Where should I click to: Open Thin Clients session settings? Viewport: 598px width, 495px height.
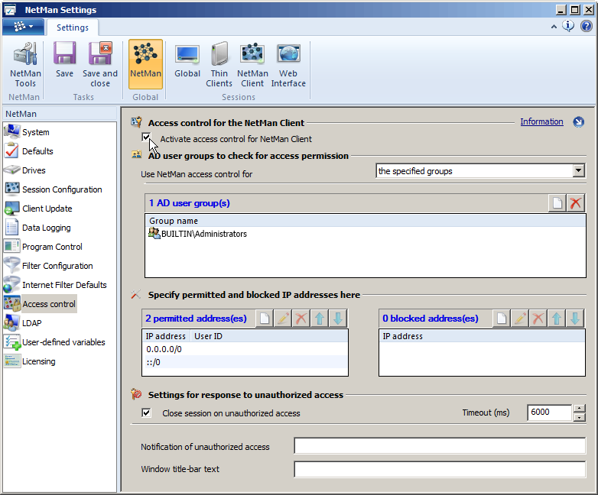click(x=219, y=65)
